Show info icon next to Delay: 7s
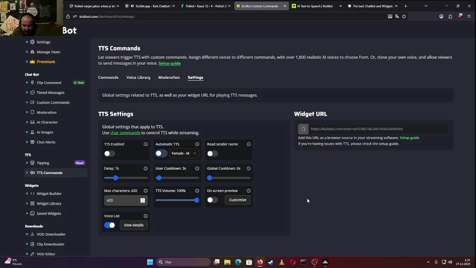 (x=146, y=168)
